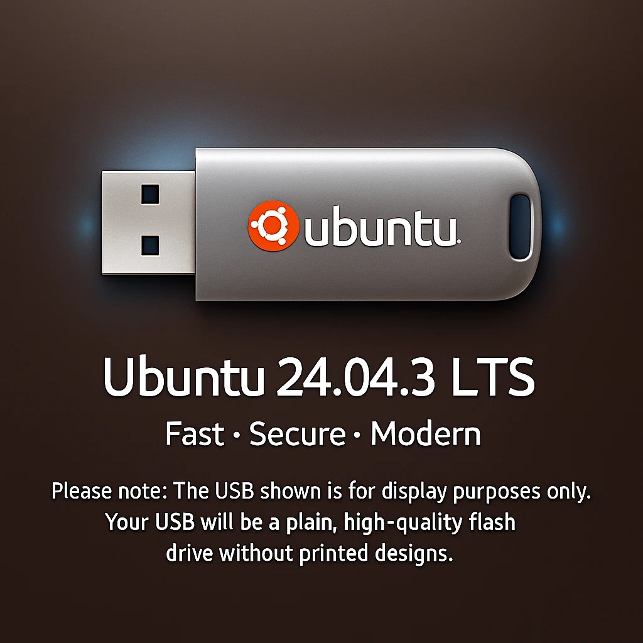The width and height of the screenshot is (643, 643).
Task: Click the word Fast in the tagline
Action: click(195, 434)
